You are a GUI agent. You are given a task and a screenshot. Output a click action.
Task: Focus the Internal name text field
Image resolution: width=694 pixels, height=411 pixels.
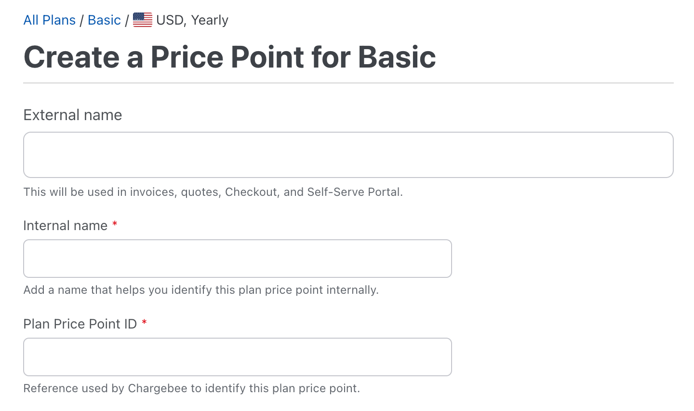pos(237,259)
